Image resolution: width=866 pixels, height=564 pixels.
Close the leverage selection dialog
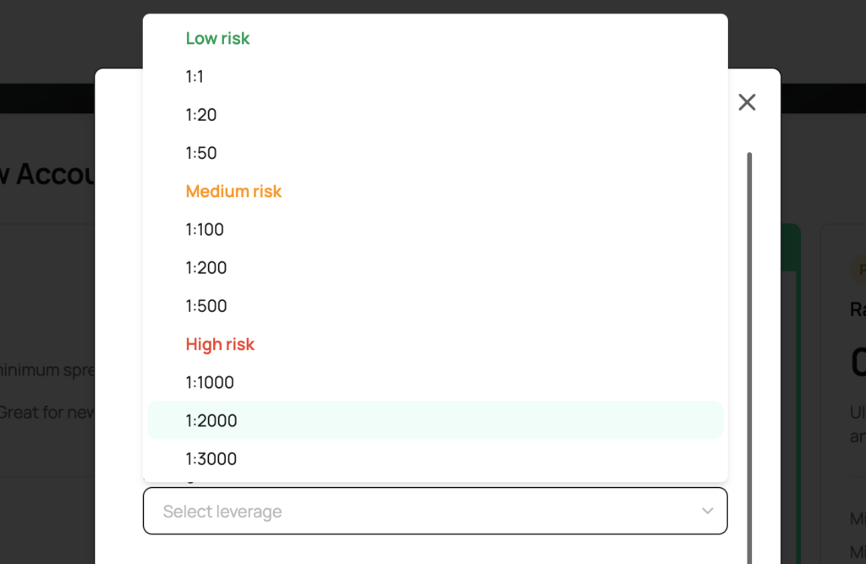pos(747,101)
